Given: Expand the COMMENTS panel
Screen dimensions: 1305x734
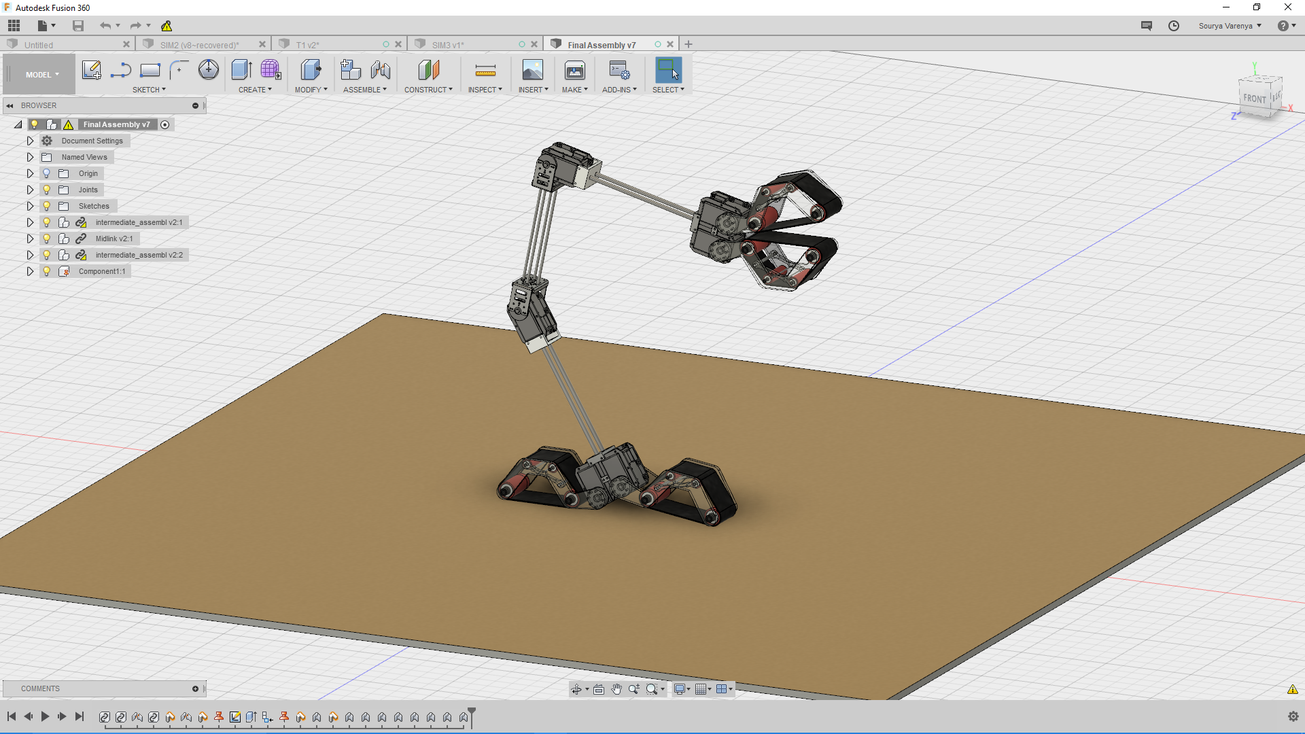Looking at the screenshot, I should point(195,689).
